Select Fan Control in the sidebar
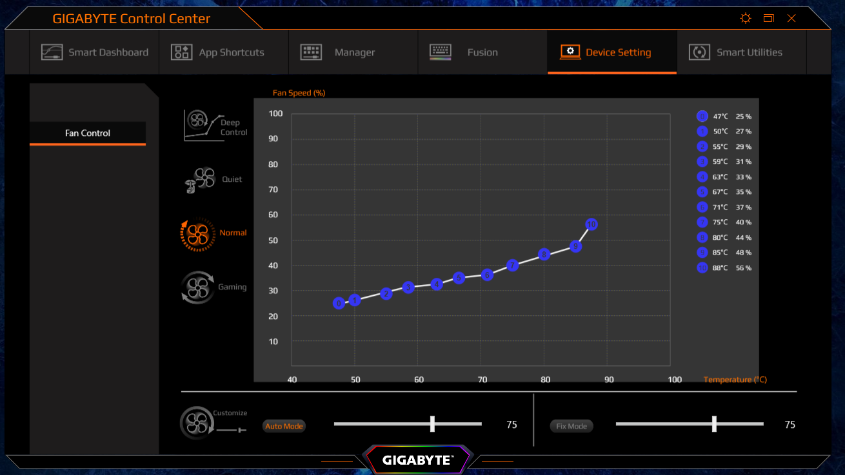The width and height of the screenshot is (845, 475). point(88,133)
